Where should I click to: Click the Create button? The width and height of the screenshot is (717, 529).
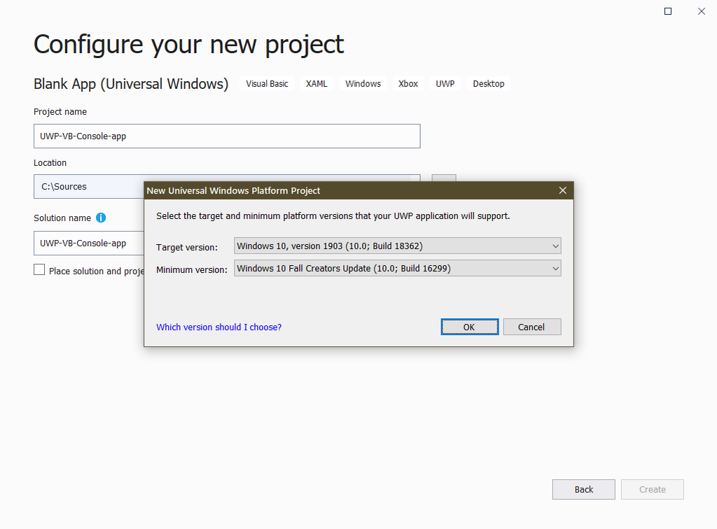(x=652, y=489)
